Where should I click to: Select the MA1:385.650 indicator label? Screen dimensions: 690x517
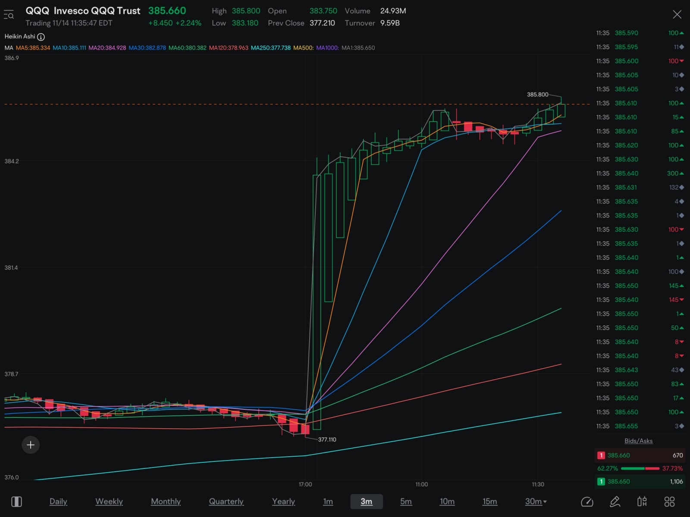(x=358, y=48)
